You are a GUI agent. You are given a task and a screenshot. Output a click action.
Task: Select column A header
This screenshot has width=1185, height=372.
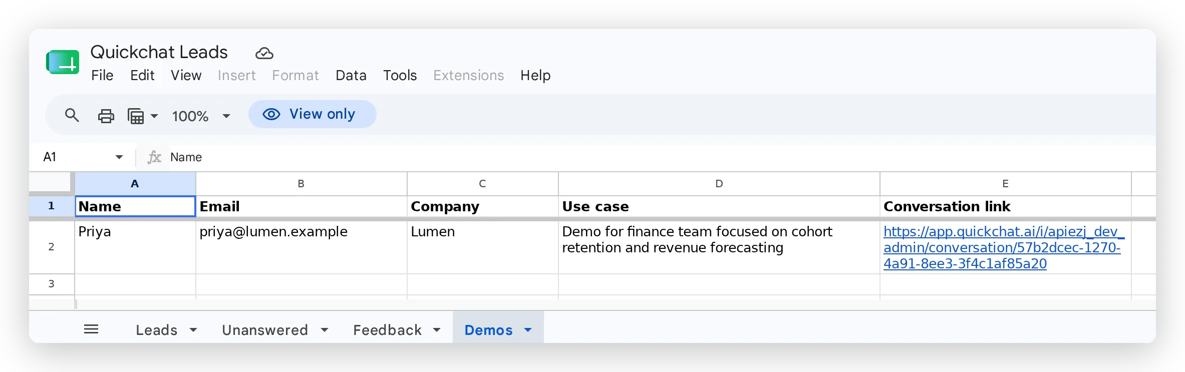pyautogui.click(x=135, y=184)
